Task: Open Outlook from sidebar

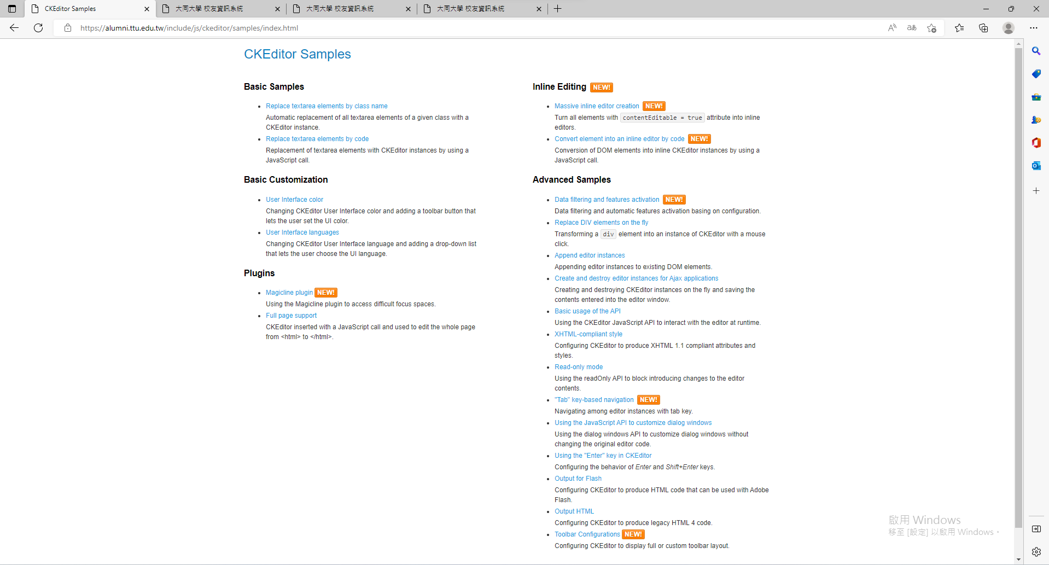Action: click(1036, 166)
